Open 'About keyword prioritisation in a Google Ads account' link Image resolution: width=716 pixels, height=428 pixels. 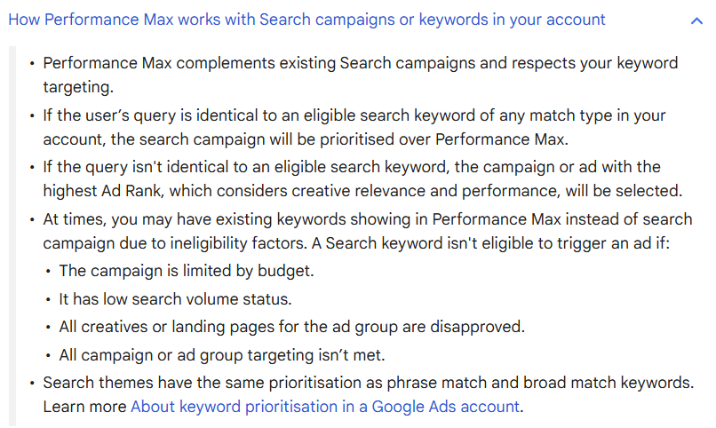(x=325, y=407)
